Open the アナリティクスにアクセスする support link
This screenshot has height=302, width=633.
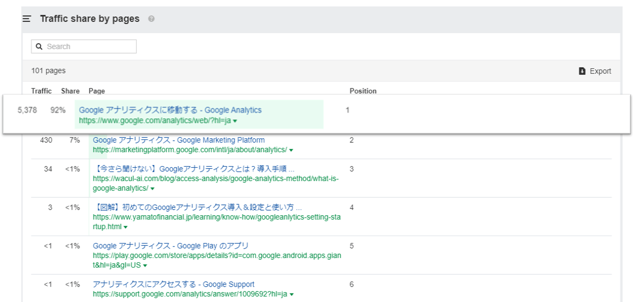[173, 284]
